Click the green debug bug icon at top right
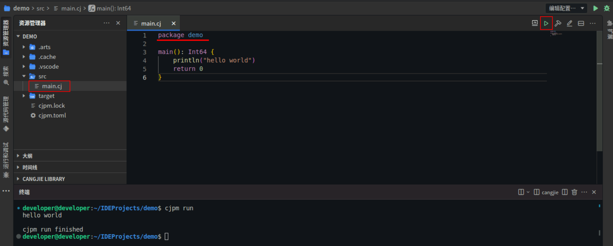 [607, 8]
